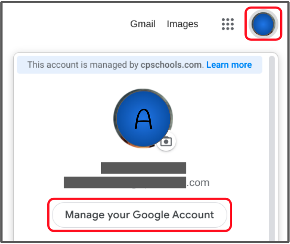290x244 pixels.
Task: Click the Images navigation label
Action: 182,24
